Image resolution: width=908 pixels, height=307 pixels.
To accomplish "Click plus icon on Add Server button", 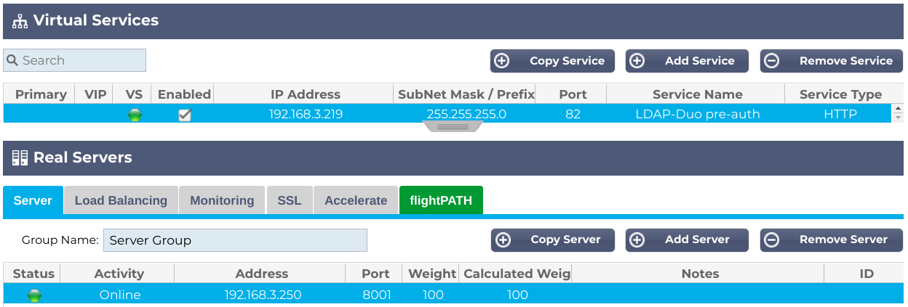I will [x=637, y=240].
